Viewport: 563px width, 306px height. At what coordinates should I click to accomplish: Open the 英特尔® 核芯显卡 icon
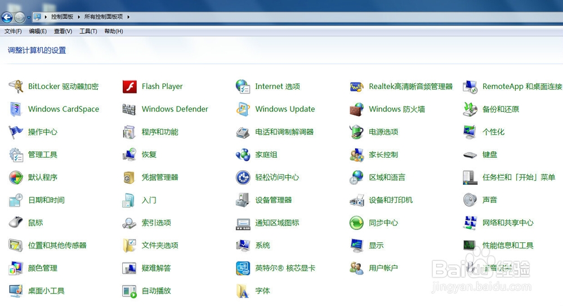[x=243, y=268]
